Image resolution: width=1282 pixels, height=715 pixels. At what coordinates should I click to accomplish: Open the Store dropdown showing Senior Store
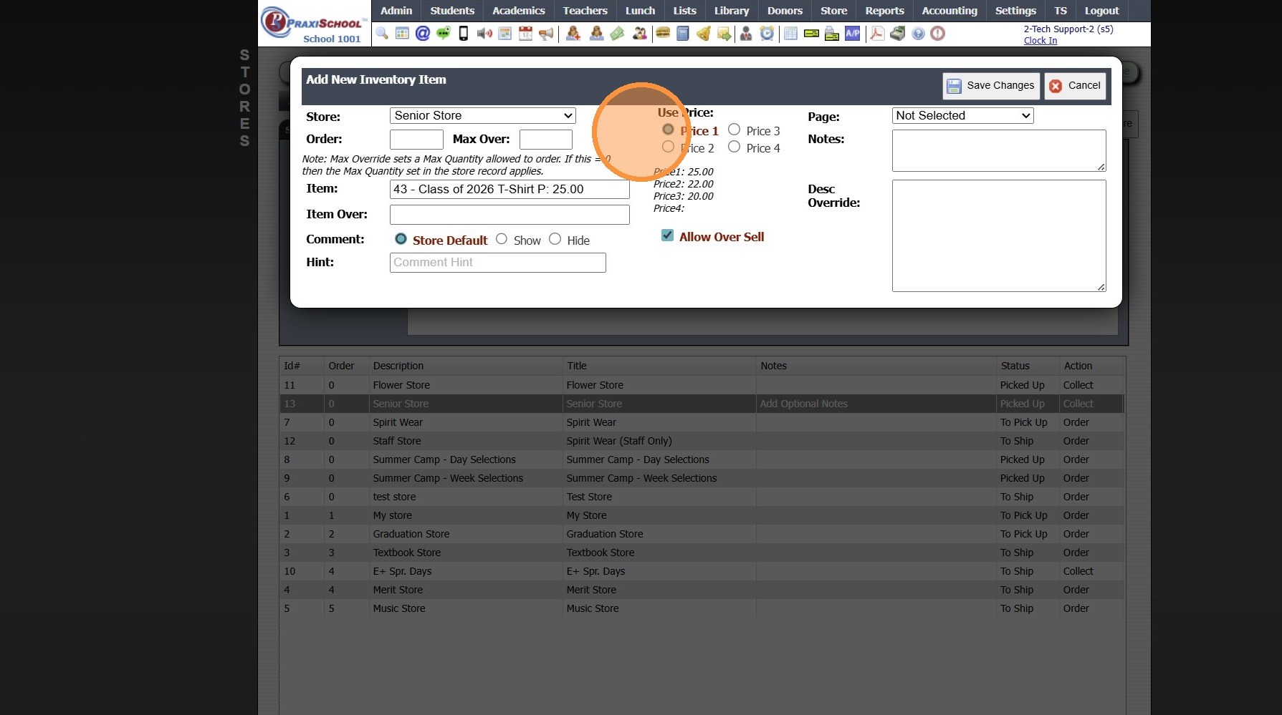pyautogui.click(x=483, y=116)
